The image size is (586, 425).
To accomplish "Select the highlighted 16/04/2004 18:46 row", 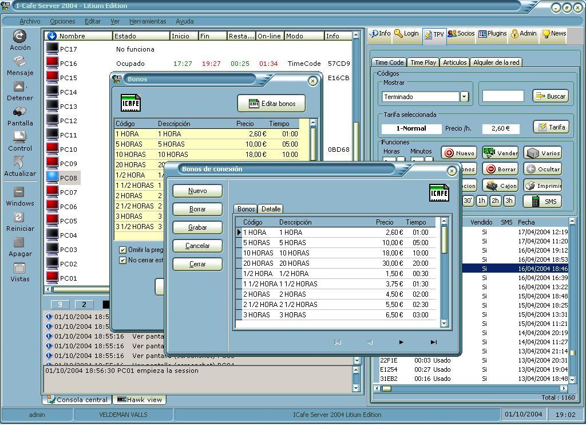I will (515, 269).
